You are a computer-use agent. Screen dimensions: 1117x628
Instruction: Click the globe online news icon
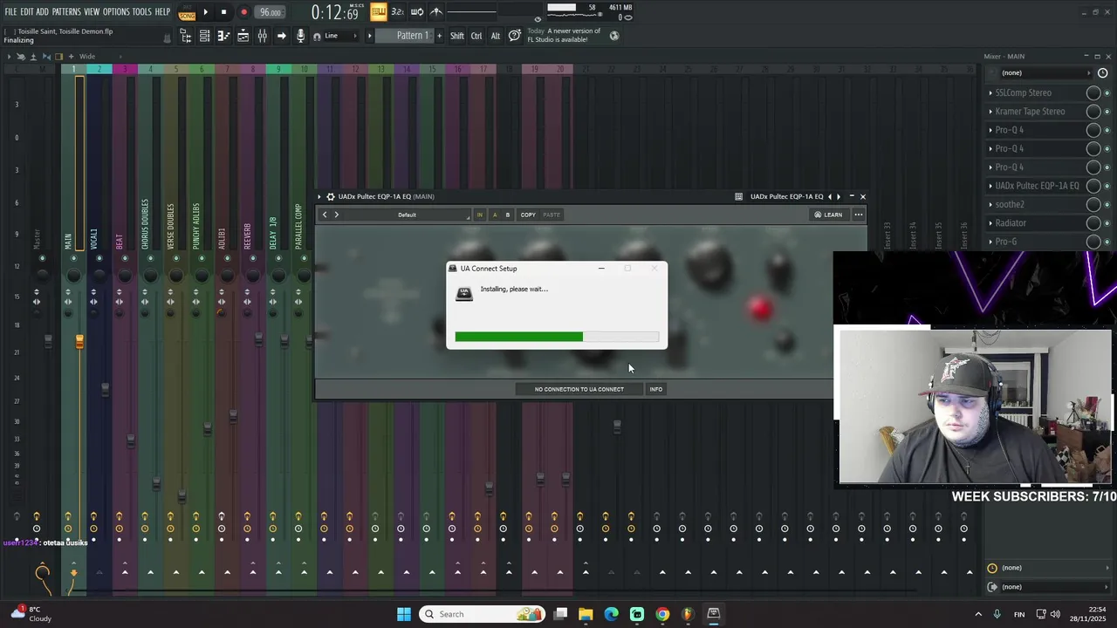coord(614,36)
